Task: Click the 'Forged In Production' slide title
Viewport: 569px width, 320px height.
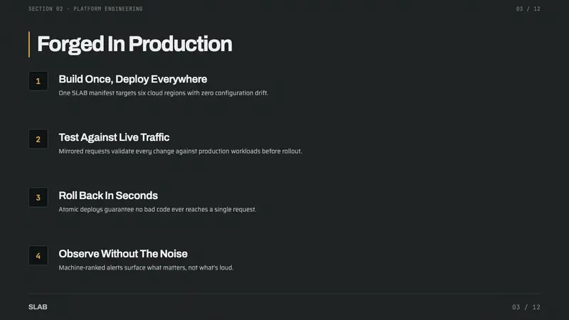Action: (134, 44)
